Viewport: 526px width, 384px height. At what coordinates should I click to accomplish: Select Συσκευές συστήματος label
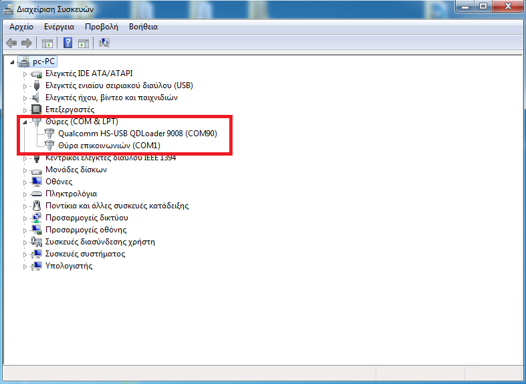[85, 254]
